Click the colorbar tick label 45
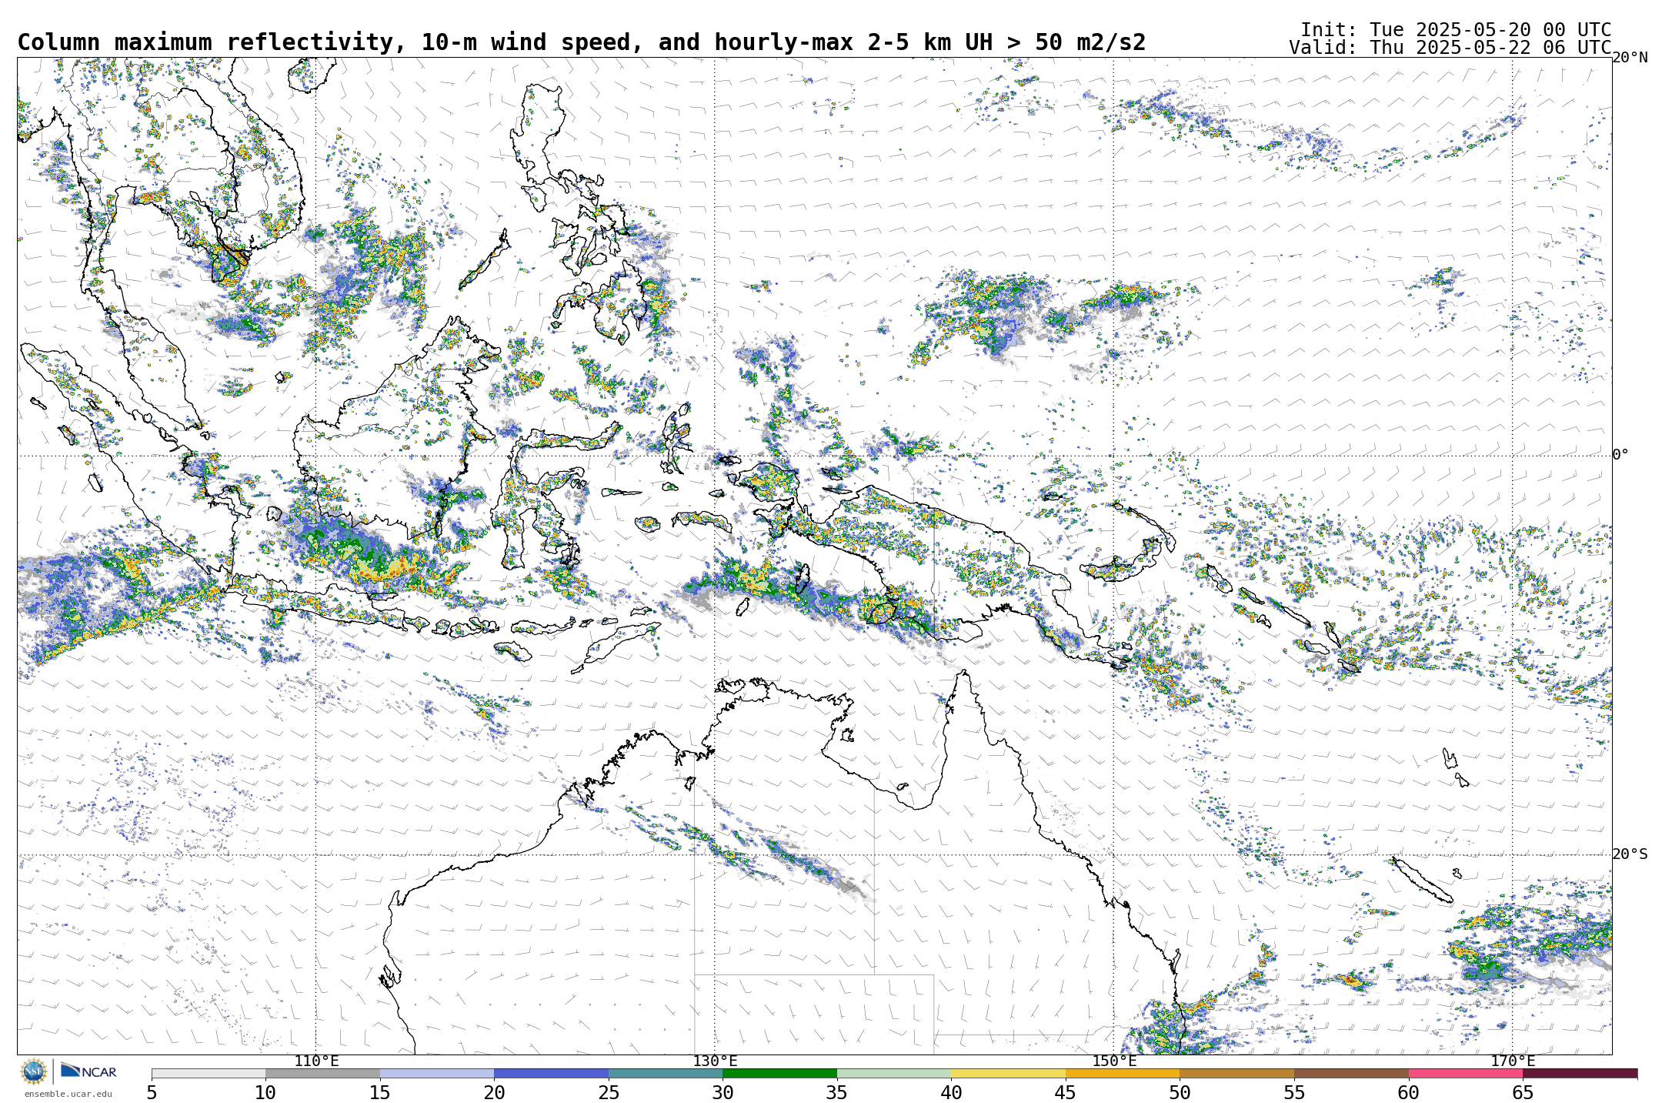Viewport: 1662px width, 1103px height. coord(1066,1093)
